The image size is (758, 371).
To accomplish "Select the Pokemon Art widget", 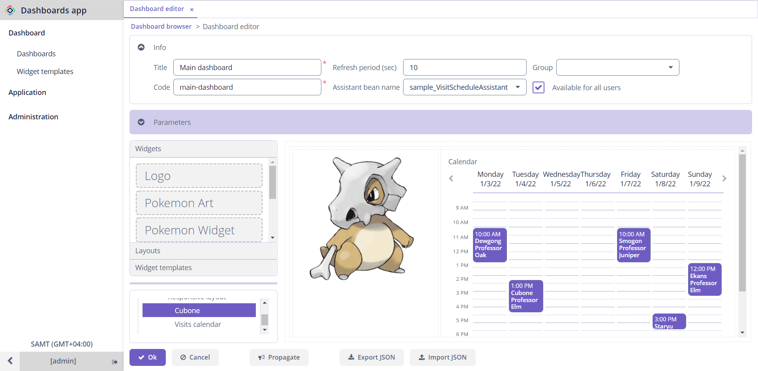I will [x=199, y=203].
